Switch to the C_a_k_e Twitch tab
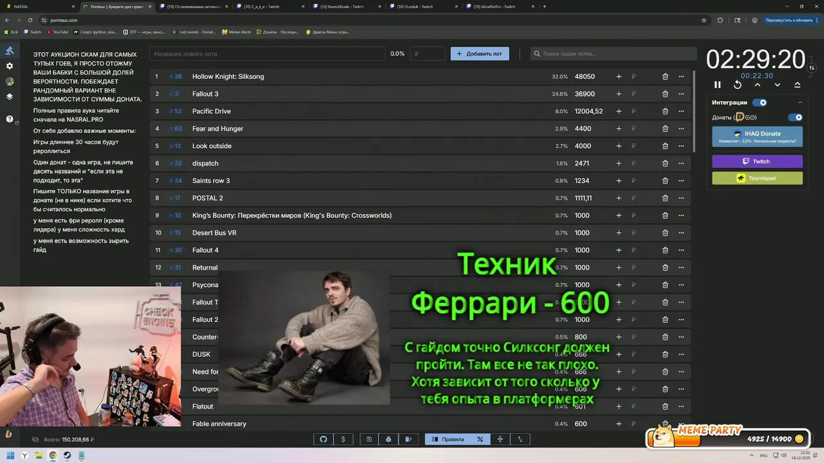The image size is (824, 463). (270, 6)
